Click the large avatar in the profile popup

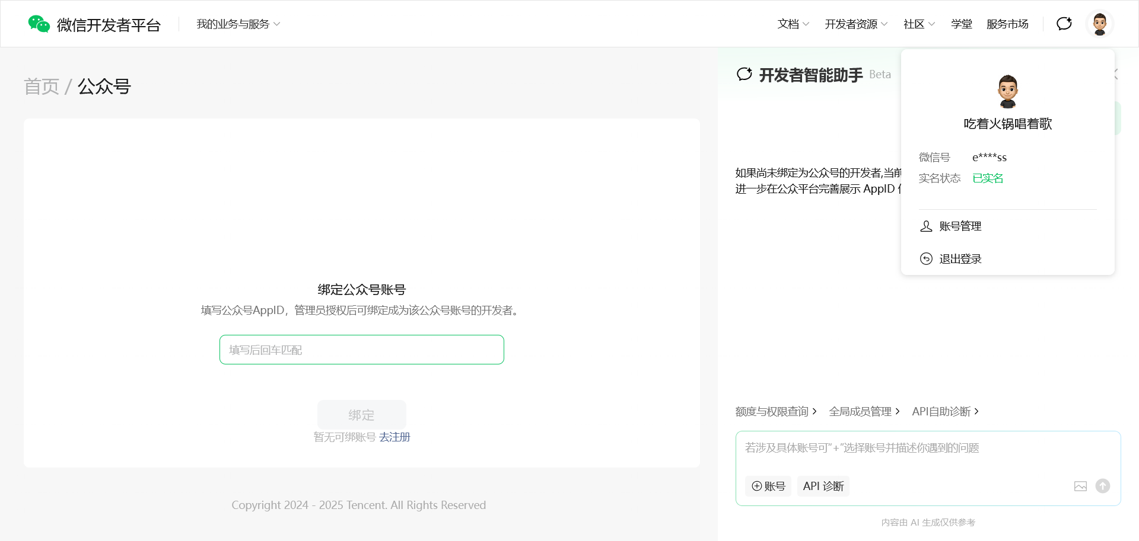pos(1008,91)
